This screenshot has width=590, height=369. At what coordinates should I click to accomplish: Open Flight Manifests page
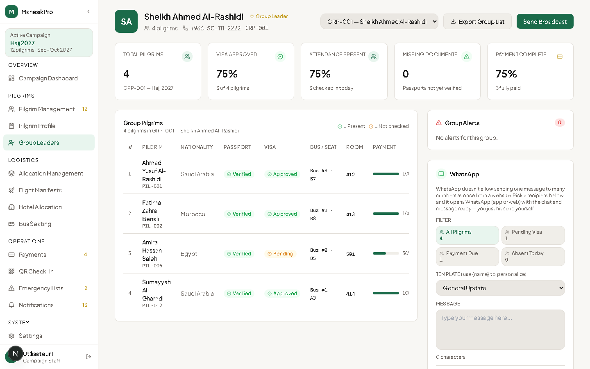point(49,190)
